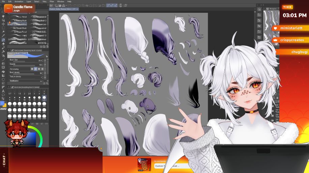Choose brush size preset 20

[44, 98]
